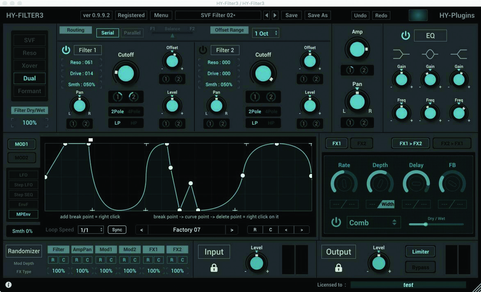Enable Serial routing

coord(108,33)
